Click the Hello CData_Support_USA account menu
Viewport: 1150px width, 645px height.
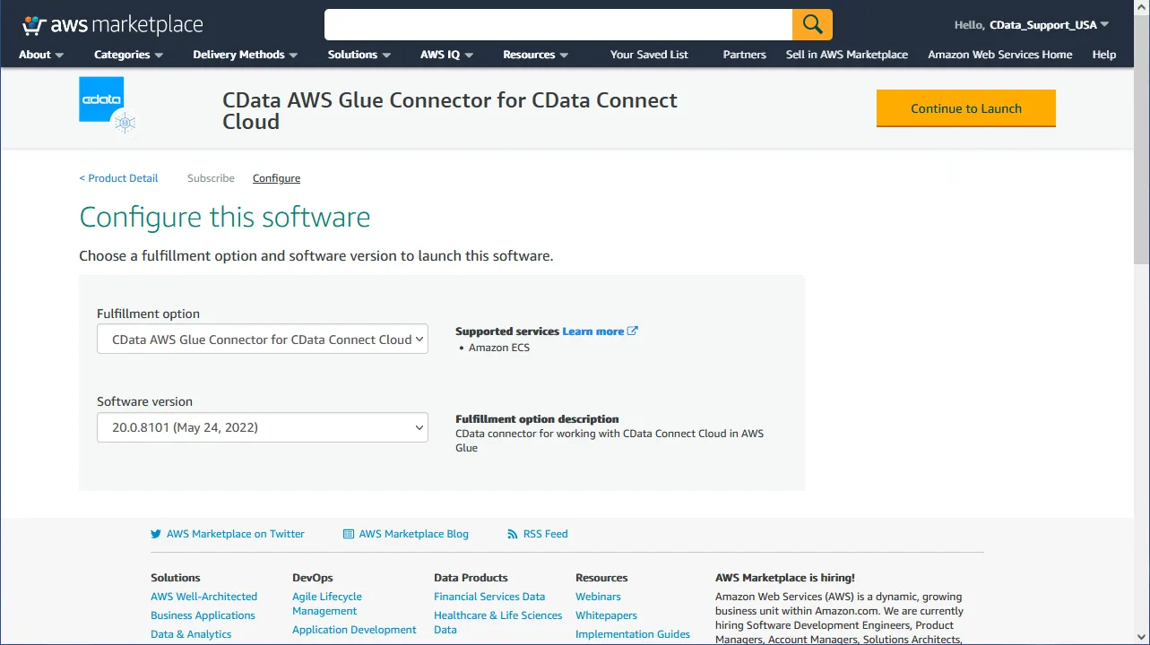(x=1029, y=24)
